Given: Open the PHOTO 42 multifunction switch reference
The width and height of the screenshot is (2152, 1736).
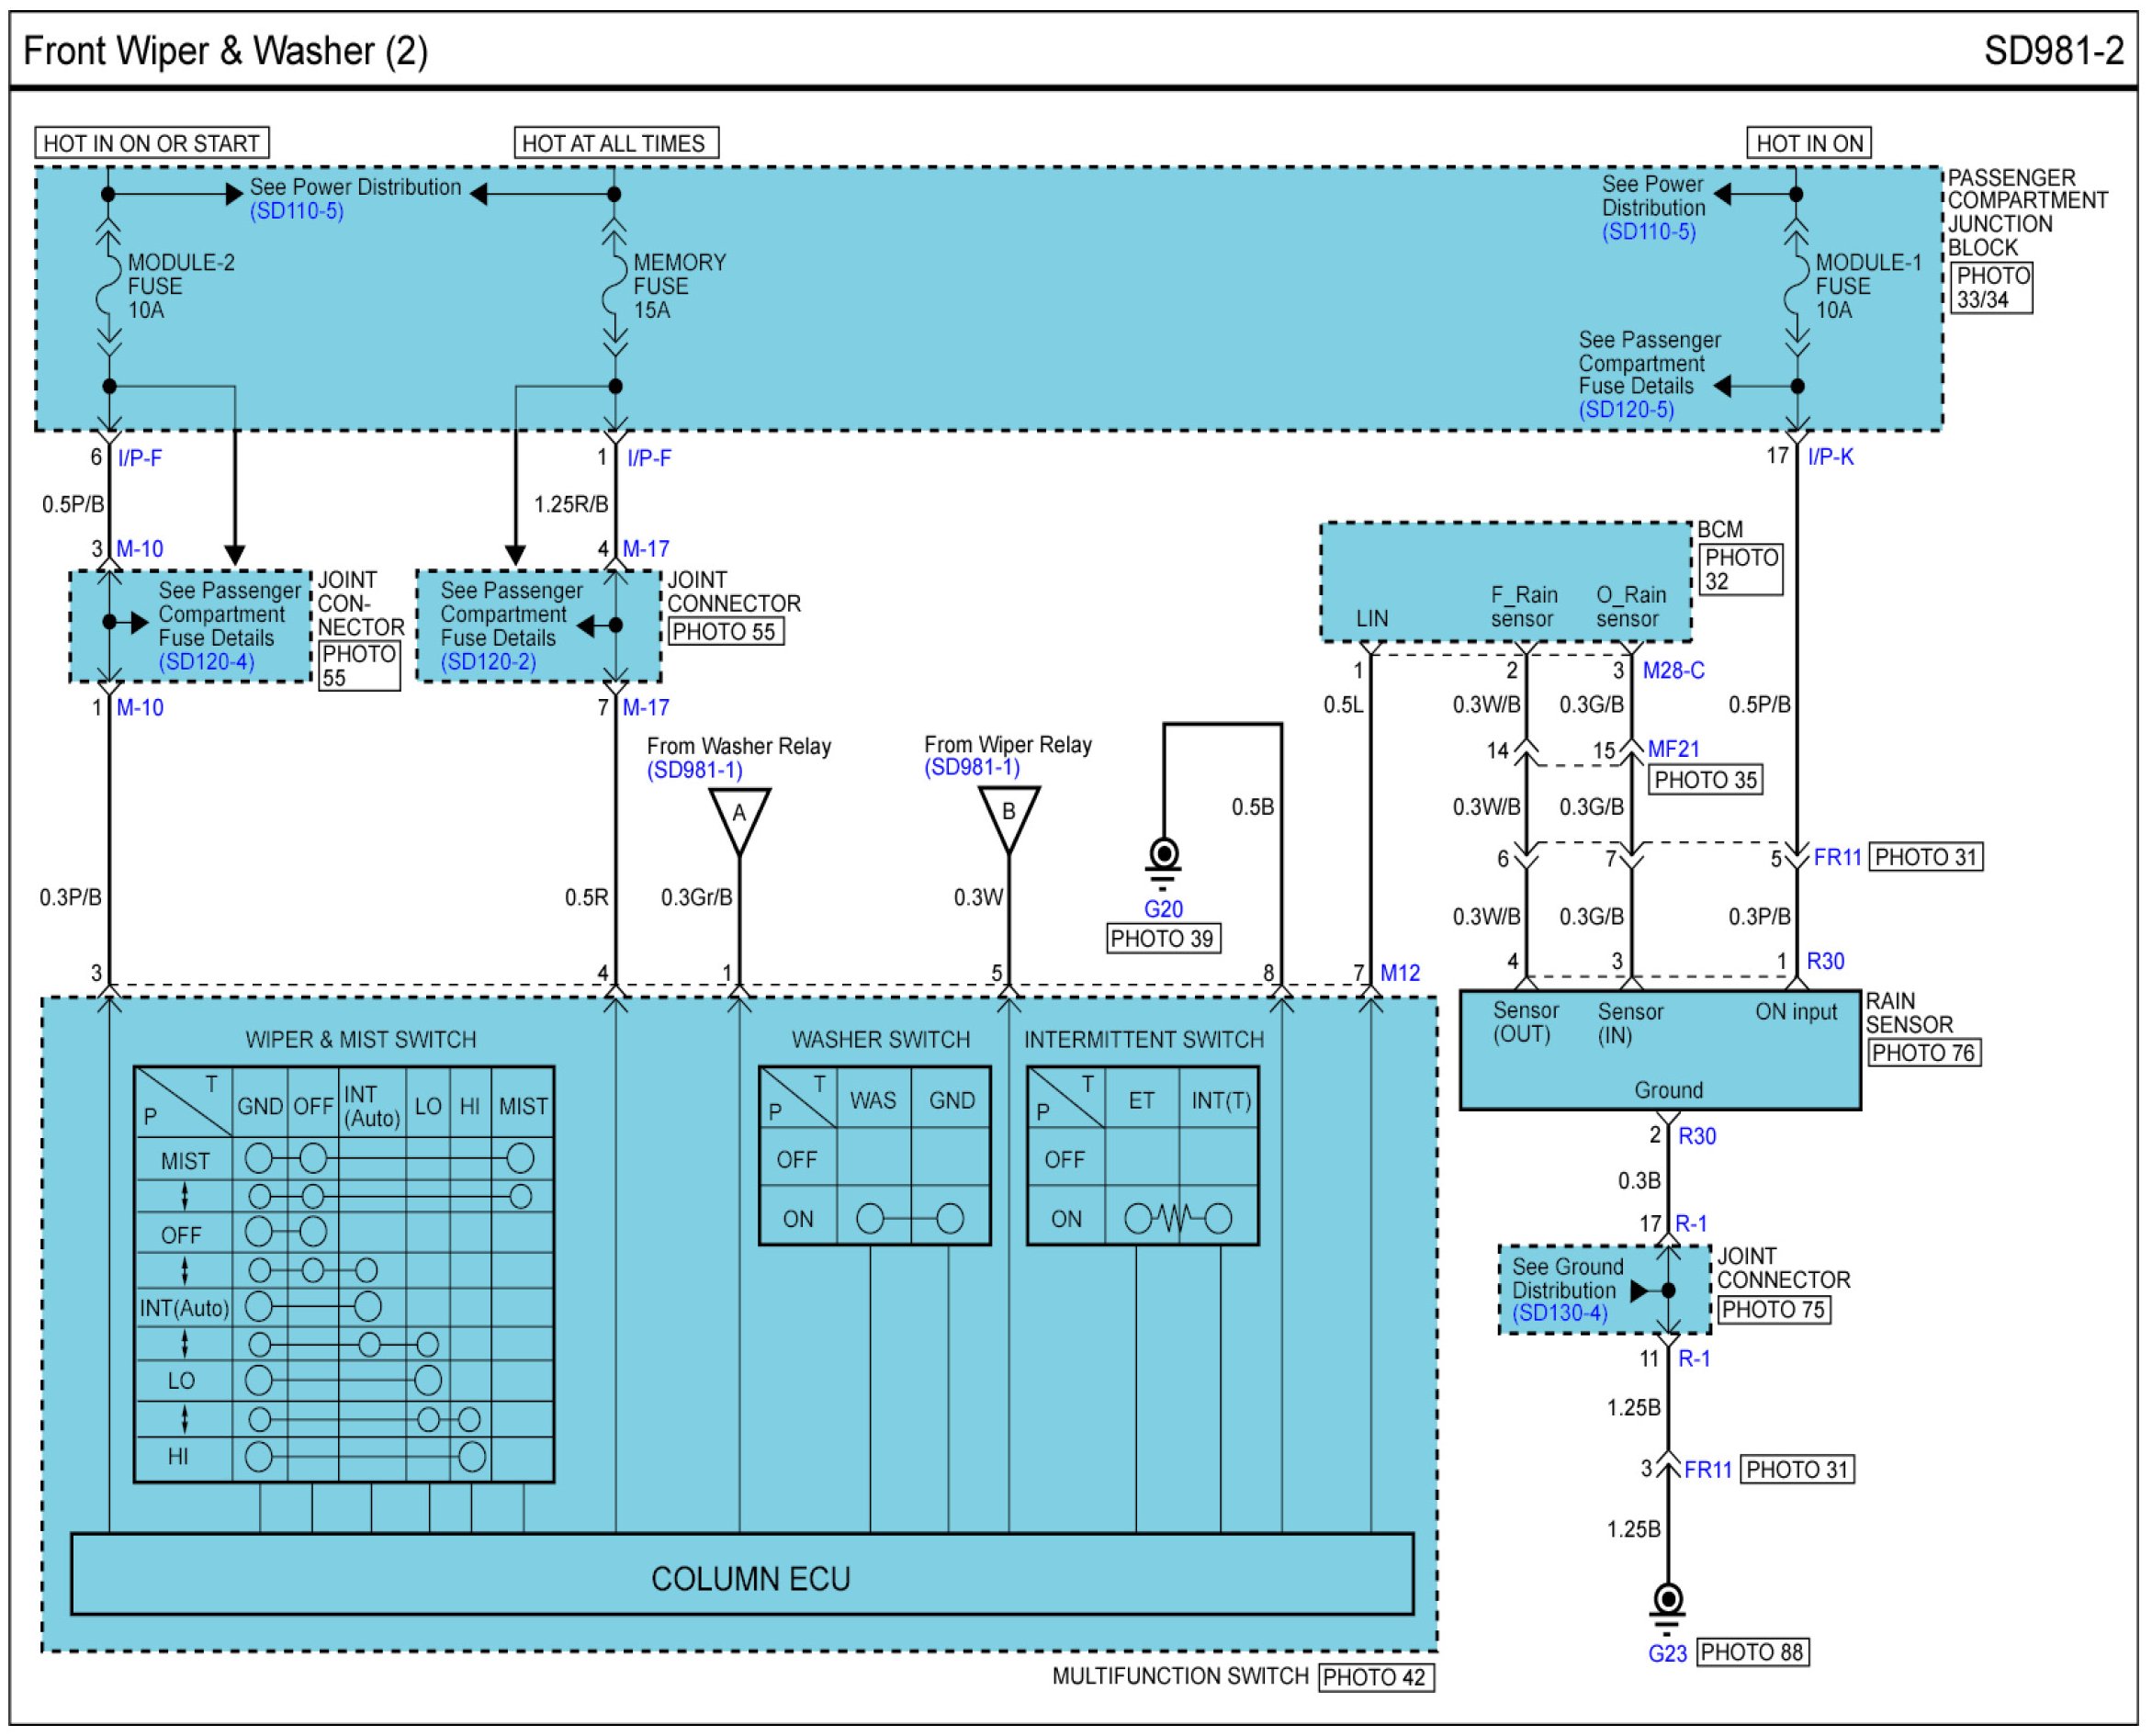Looking at the screenshot, I should [x=1376, y=1677].
